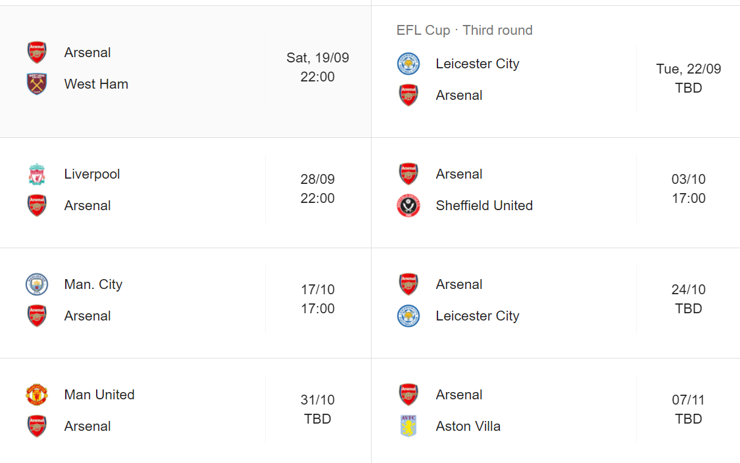Viewport: 740px width, 463px height.
Task: Click Leicester City crest in 24/10 fixture
Action: click(x=408, y=316)
